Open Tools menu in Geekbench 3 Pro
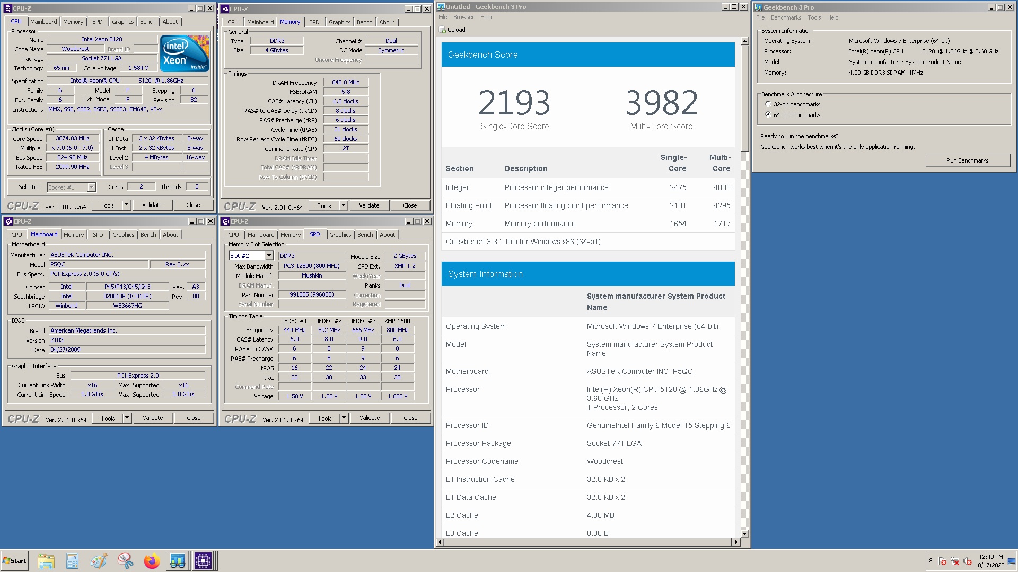This screenshot has height=572, width=1018. coord(814,17)
